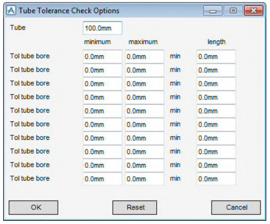
Task: Click eighth row maximum tolerance field
Action: pos(144,151)
